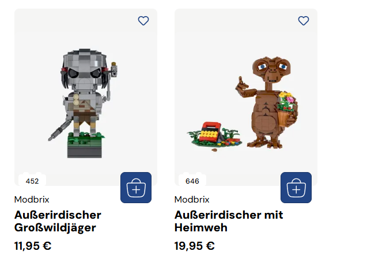Add Außerirdischer mit Heimweh to shopping basket

(x=296, y=188)
